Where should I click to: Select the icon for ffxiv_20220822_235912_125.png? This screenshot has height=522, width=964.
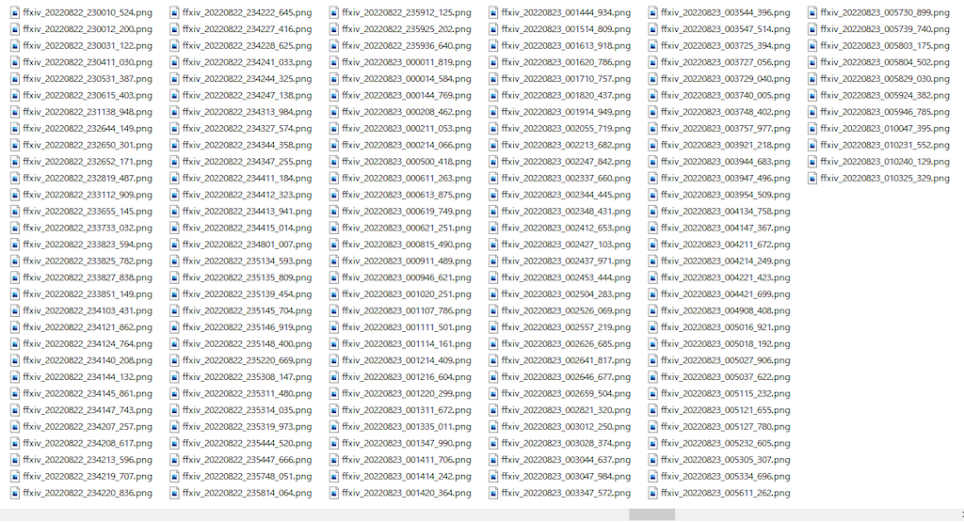[x=334, y=12]
